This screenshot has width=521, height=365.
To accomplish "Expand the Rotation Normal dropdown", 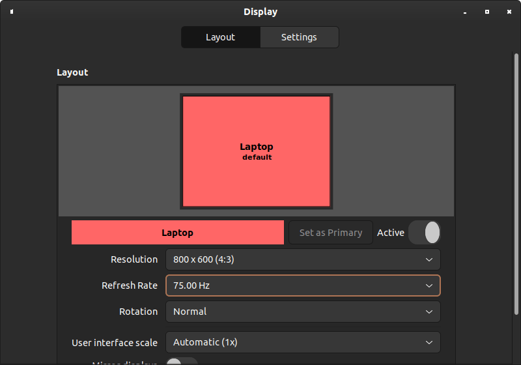I will [x=303, y=312].
